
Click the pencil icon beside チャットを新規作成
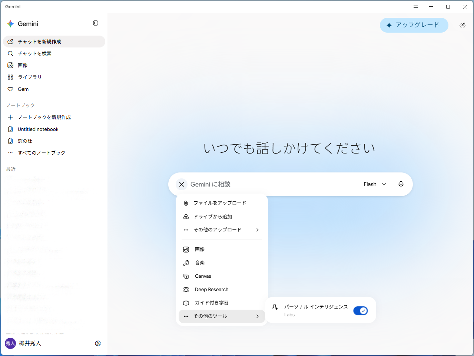point(10,42)
